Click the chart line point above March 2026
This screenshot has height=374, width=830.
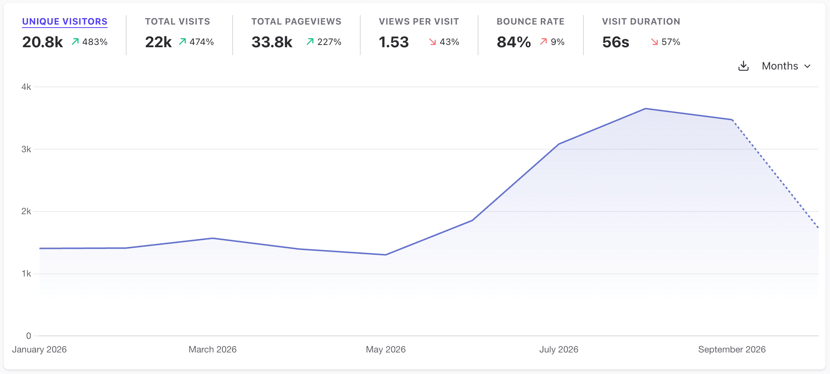pyautogui.click(x=213, y=238)
